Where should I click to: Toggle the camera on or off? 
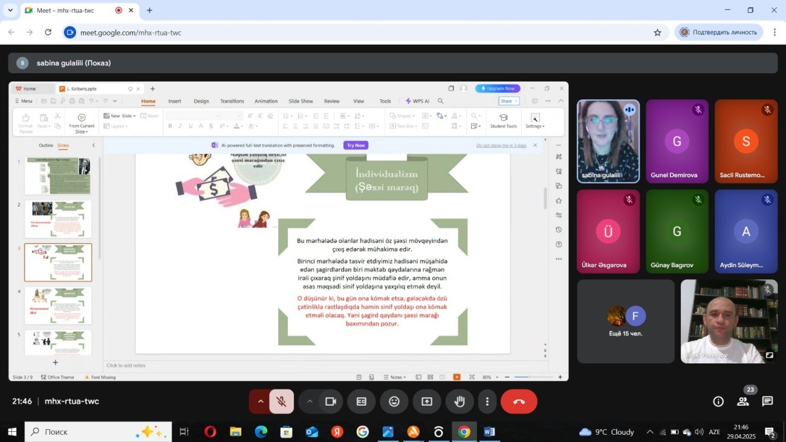pos(331,401)
